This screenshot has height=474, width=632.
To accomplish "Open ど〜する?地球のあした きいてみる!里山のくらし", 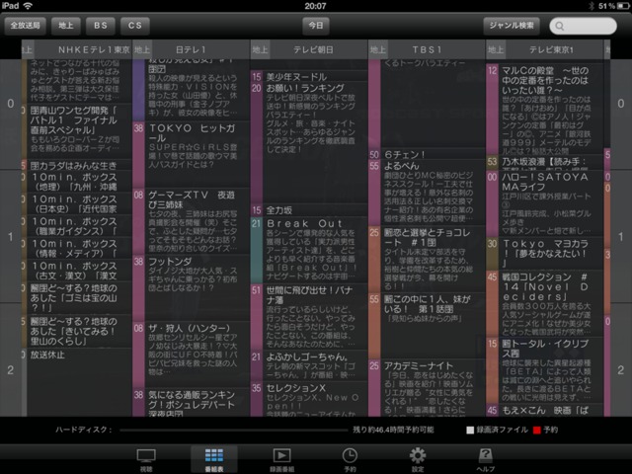I will pyautogui.click(x=77, y=331).
